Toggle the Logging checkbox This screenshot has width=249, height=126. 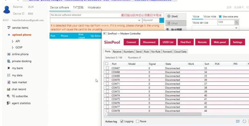pyautogui.click(x=122, y=121)
